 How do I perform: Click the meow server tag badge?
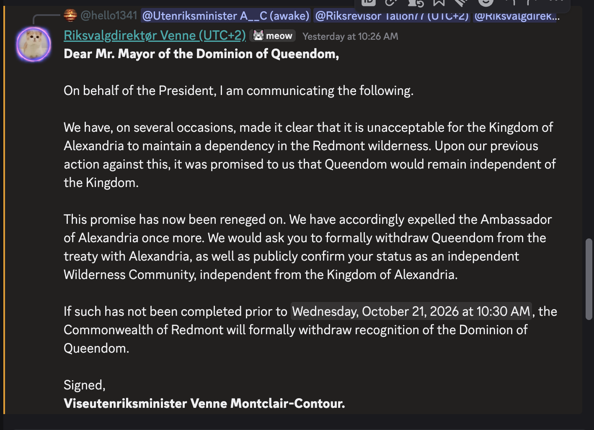tap(273, 36)
